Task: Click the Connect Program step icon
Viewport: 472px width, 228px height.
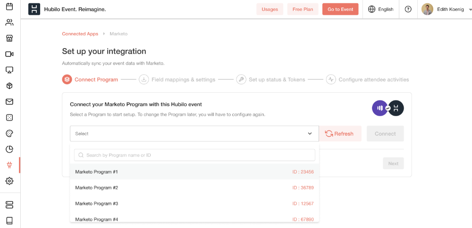Action: click(67, 80)
